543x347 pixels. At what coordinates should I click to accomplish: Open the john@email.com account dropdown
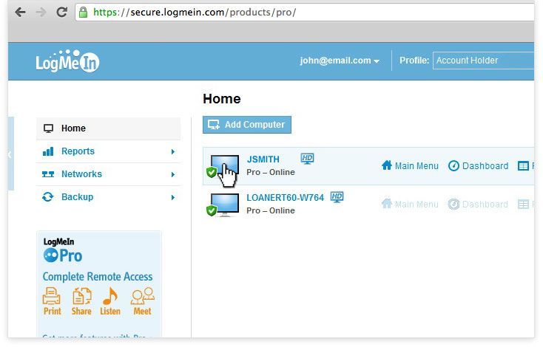(340, 61)
